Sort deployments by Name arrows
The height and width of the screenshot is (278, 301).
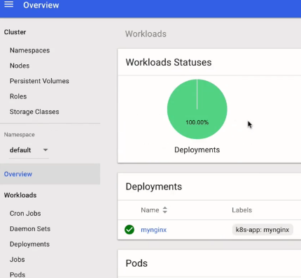point(165,210)
